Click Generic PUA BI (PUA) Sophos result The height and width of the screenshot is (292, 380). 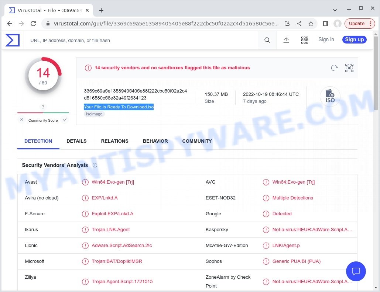pos(297,261)
